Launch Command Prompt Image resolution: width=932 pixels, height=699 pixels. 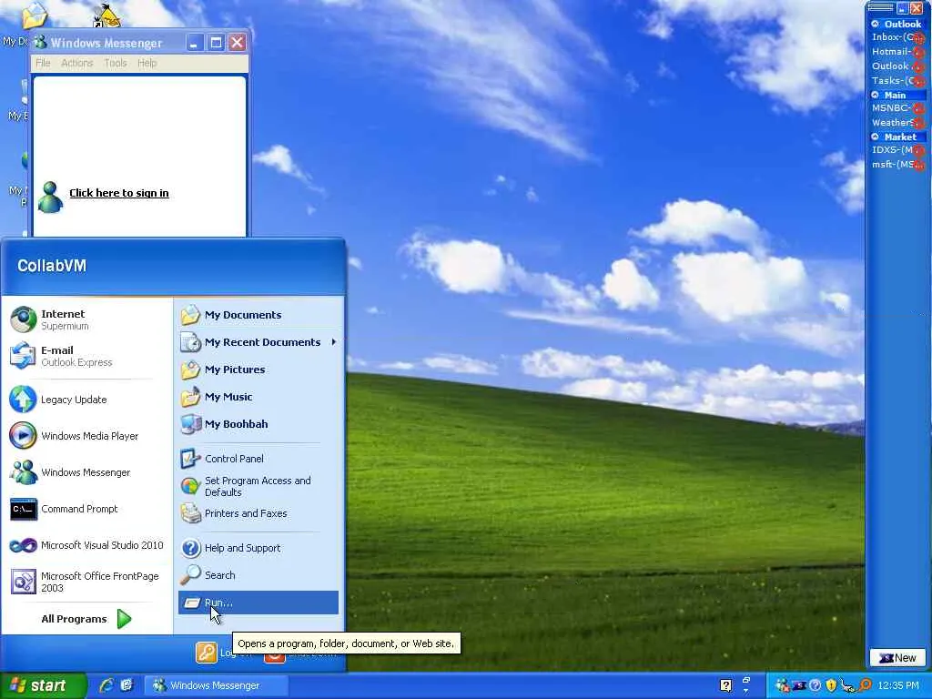[x=88, y=509]
